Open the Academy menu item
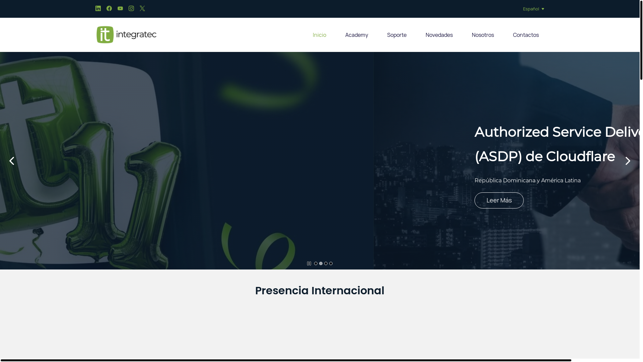The image size is (643, 362). (357, 35)
